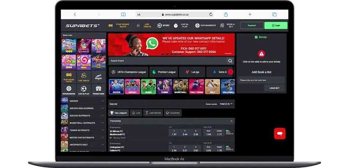The width and height of the screenshot is (349, 168).
Task: Click the Register button
Action: coord(252,26)
